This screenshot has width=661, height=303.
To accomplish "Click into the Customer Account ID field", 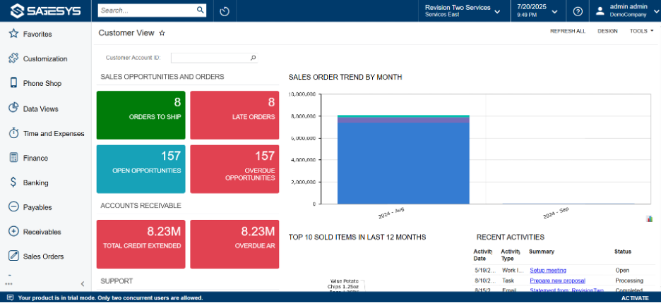I will (209, 58).
